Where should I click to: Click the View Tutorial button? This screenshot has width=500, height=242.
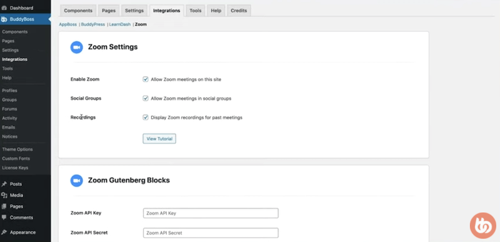point(159,139)
